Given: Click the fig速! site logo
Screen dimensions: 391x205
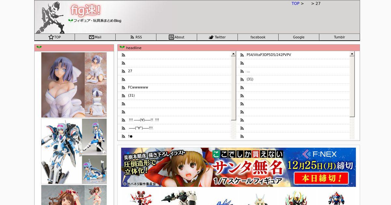Looking at the screenshot, I should pos(86,10).
